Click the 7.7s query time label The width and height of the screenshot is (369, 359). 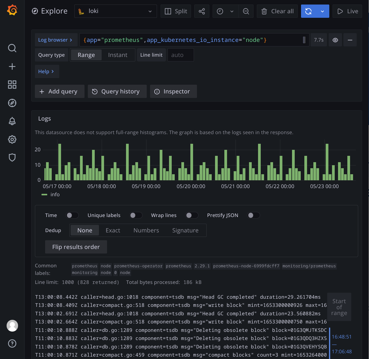tap(319, 40)
